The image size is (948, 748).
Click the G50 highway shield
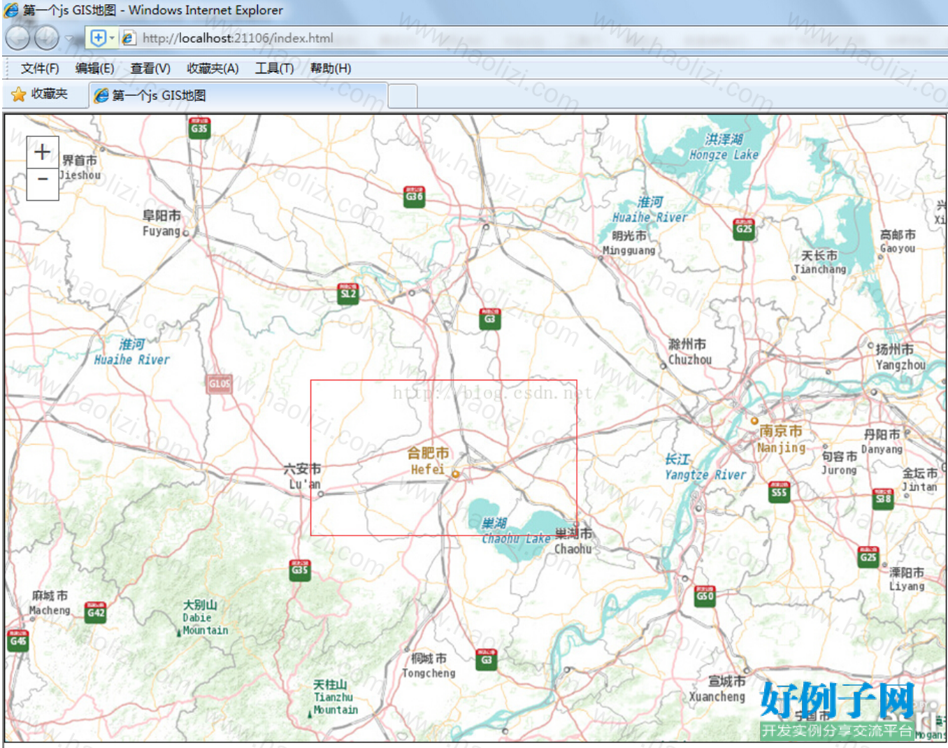click(705, 596)
